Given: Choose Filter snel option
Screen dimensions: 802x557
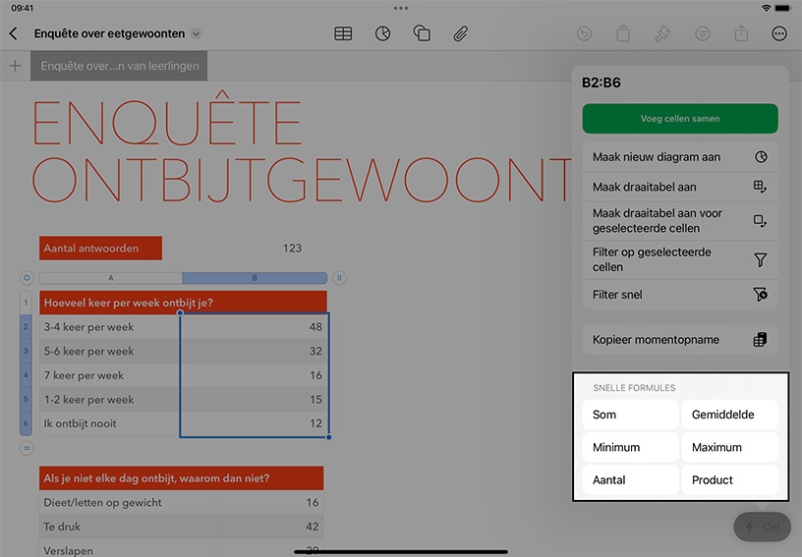Looking at the screenshot, I should [680, 295].
